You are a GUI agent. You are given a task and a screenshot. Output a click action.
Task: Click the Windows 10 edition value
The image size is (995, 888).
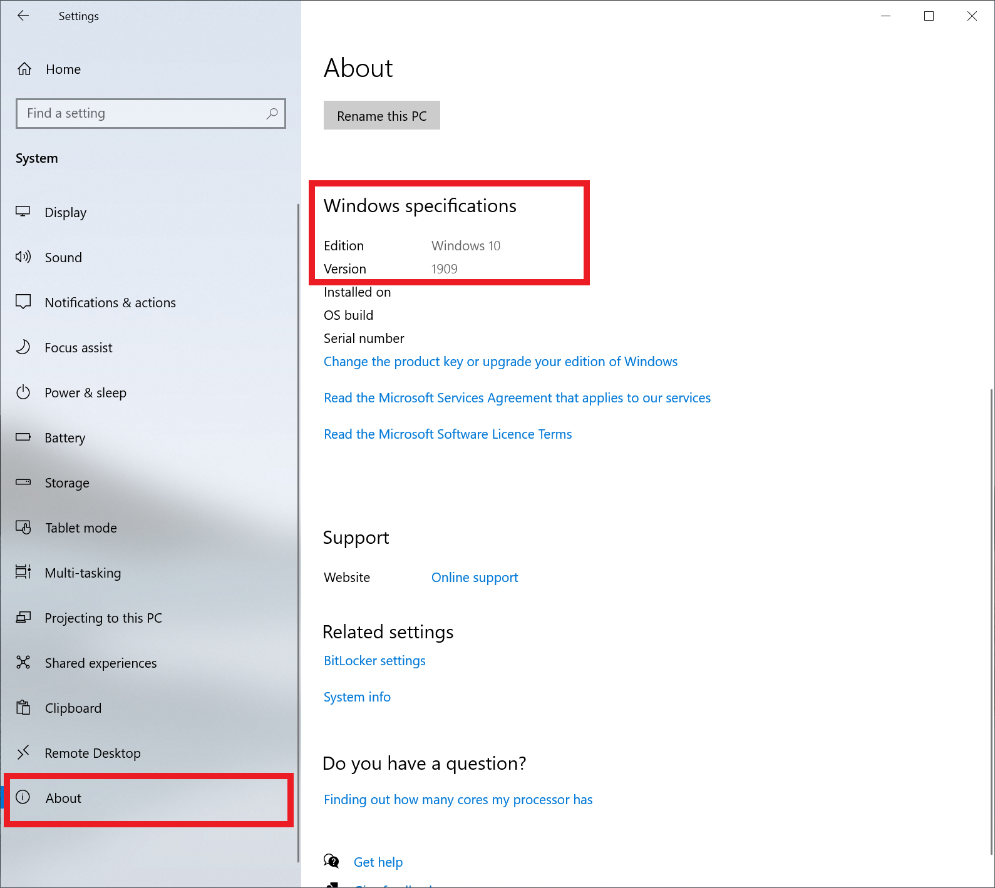(x=466, y=246)
